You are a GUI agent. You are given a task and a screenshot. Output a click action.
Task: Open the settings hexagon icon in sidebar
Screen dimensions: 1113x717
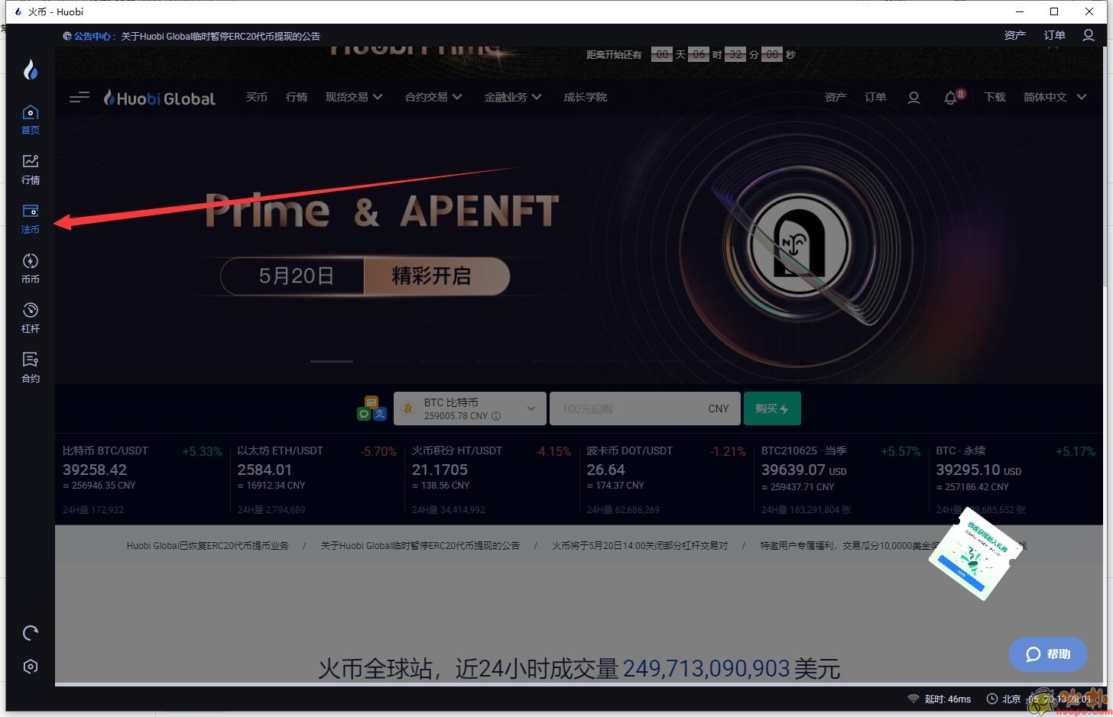coord(31,667)
